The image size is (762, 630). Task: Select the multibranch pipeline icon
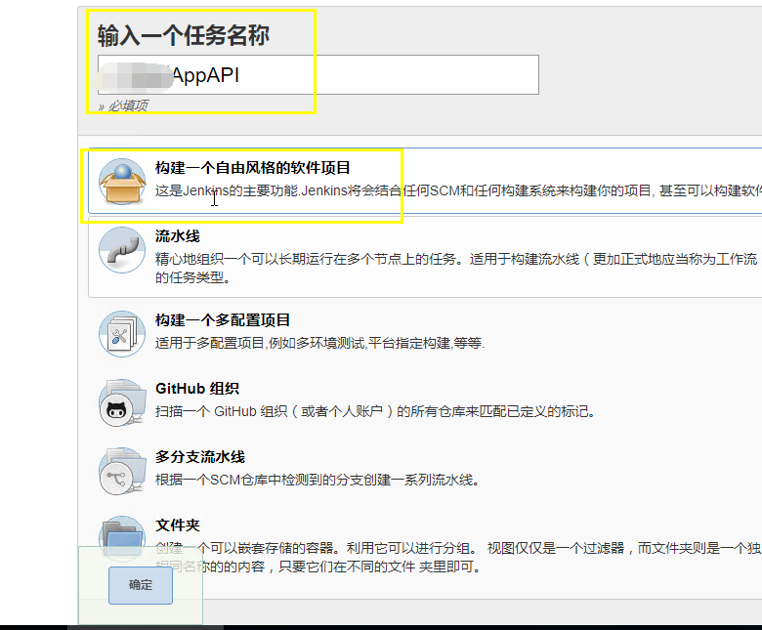122,471
